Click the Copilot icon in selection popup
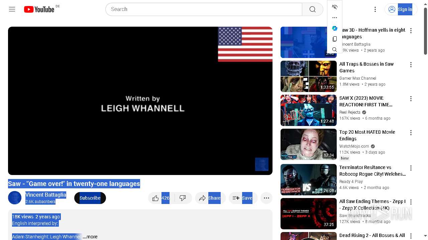Image resolution: width=428 pixels, height=240 pixels. tap(335, 28)
